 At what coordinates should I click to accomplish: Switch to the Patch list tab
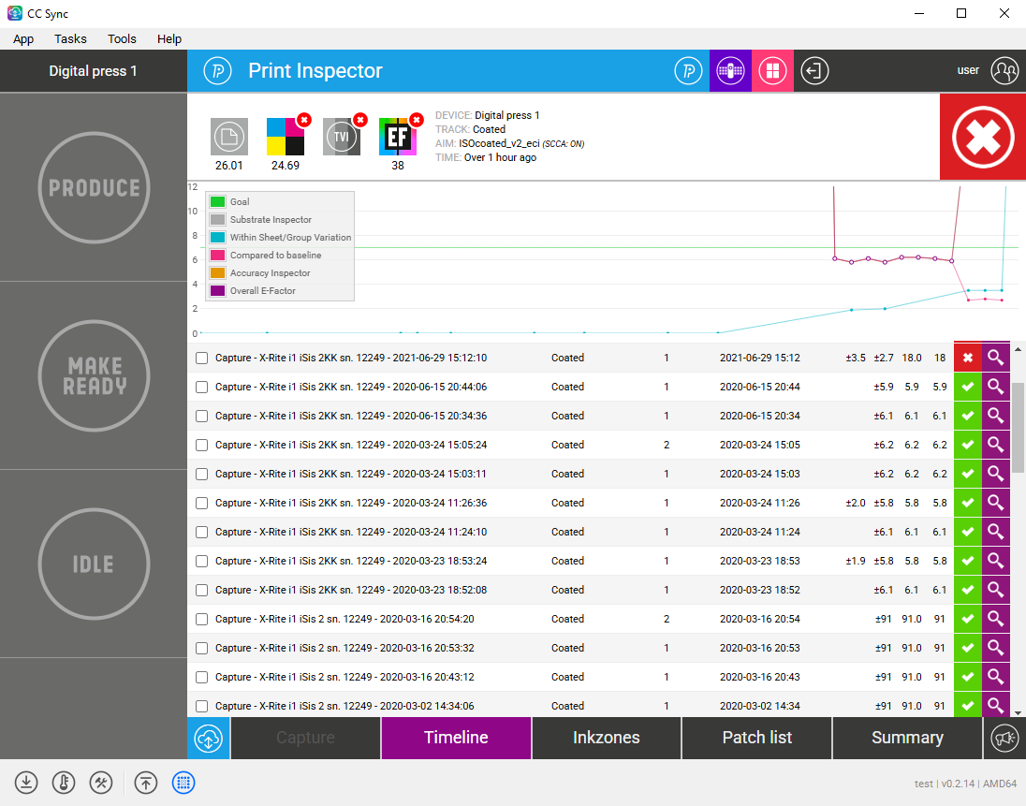pyautogui.click(x=757, y=738)
